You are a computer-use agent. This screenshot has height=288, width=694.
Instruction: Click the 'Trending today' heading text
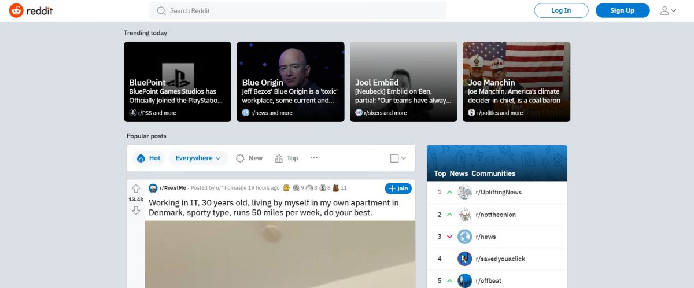click(145, 33)
